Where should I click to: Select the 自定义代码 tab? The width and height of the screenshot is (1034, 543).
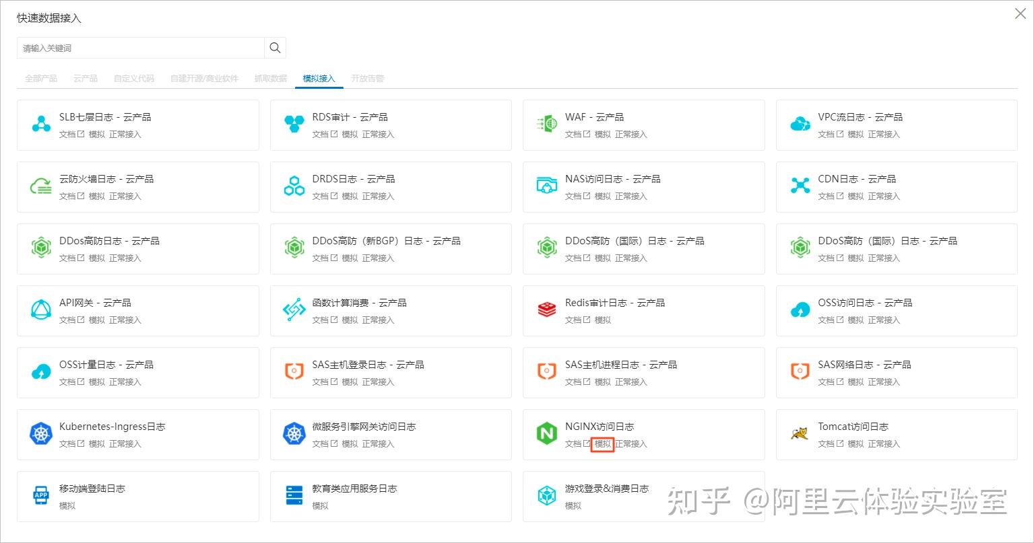[x=134, y=79]
